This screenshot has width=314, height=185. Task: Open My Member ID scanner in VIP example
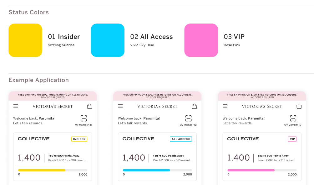(x=293, y=118)
